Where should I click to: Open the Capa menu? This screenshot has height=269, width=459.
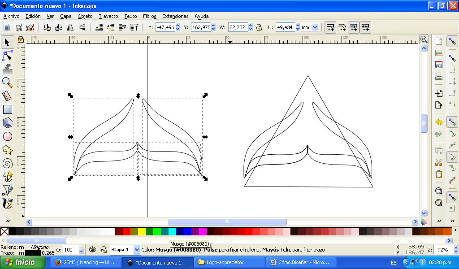tap(66, 16)
